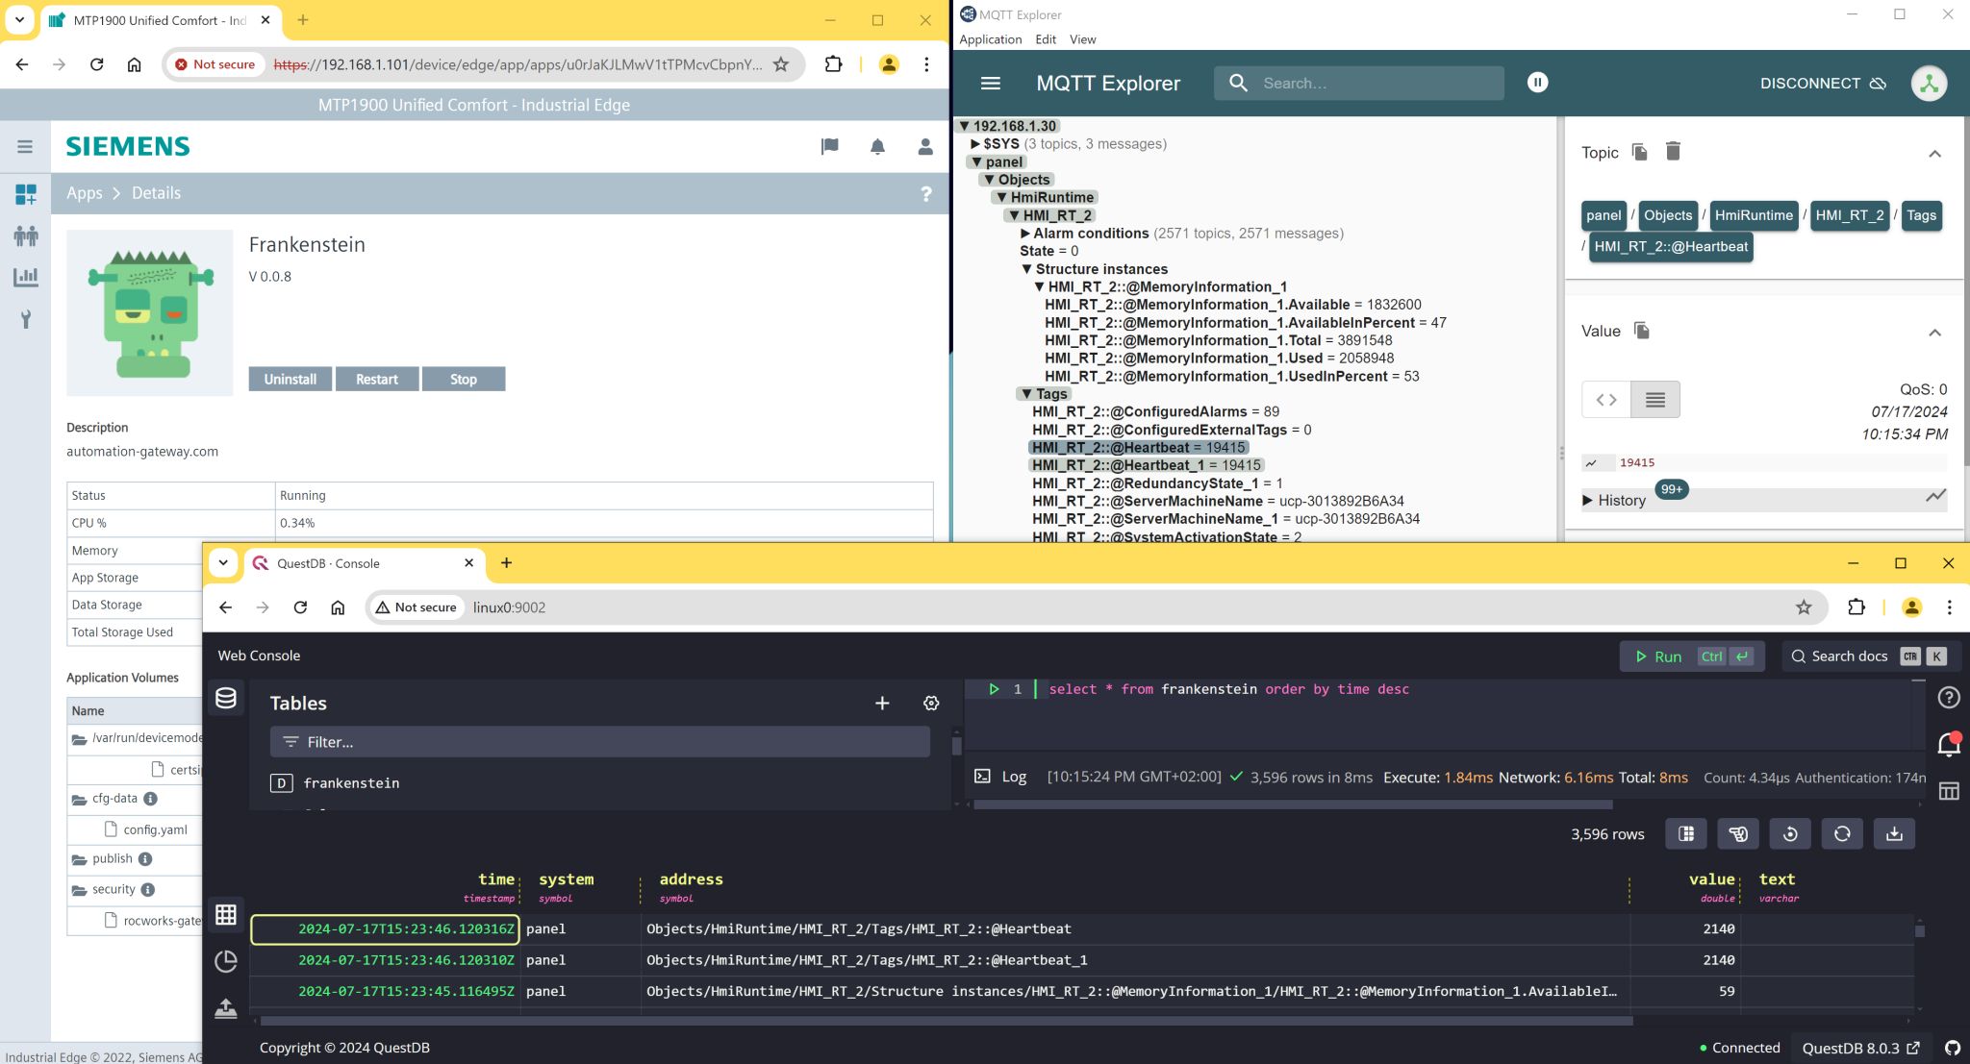Copy topic to clipboard in MQTT Explorer
This screenshot has width=1970, height=1064.
1640,152
